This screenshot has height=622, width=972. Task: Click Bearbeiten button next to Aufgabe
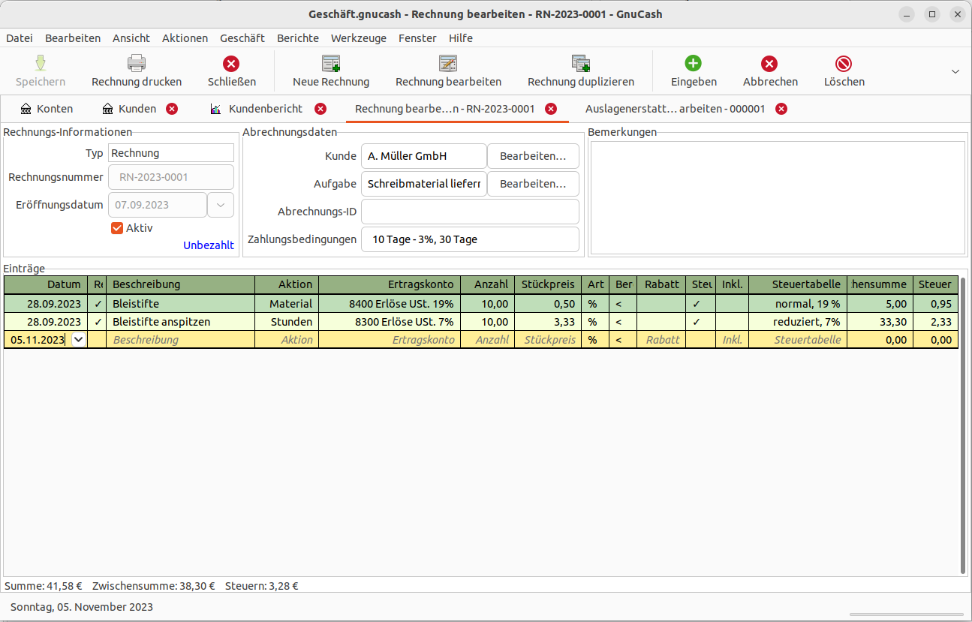click(533, 184)
